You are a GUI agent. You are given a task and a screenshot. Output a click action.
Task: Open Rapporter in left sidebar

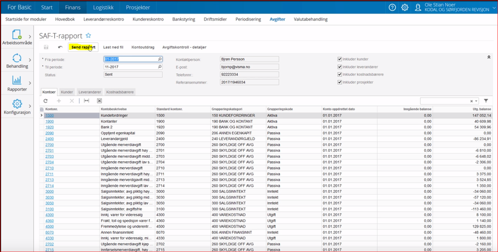[x=17, y=83]
